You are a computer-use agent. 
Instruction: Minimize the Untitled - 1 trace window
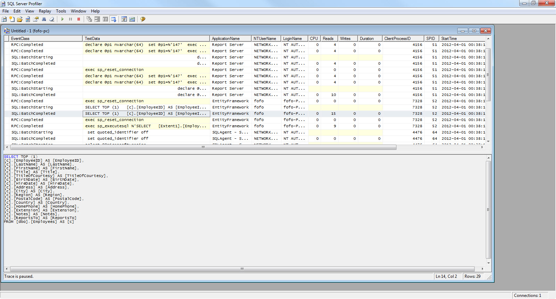tap(463, 31)
